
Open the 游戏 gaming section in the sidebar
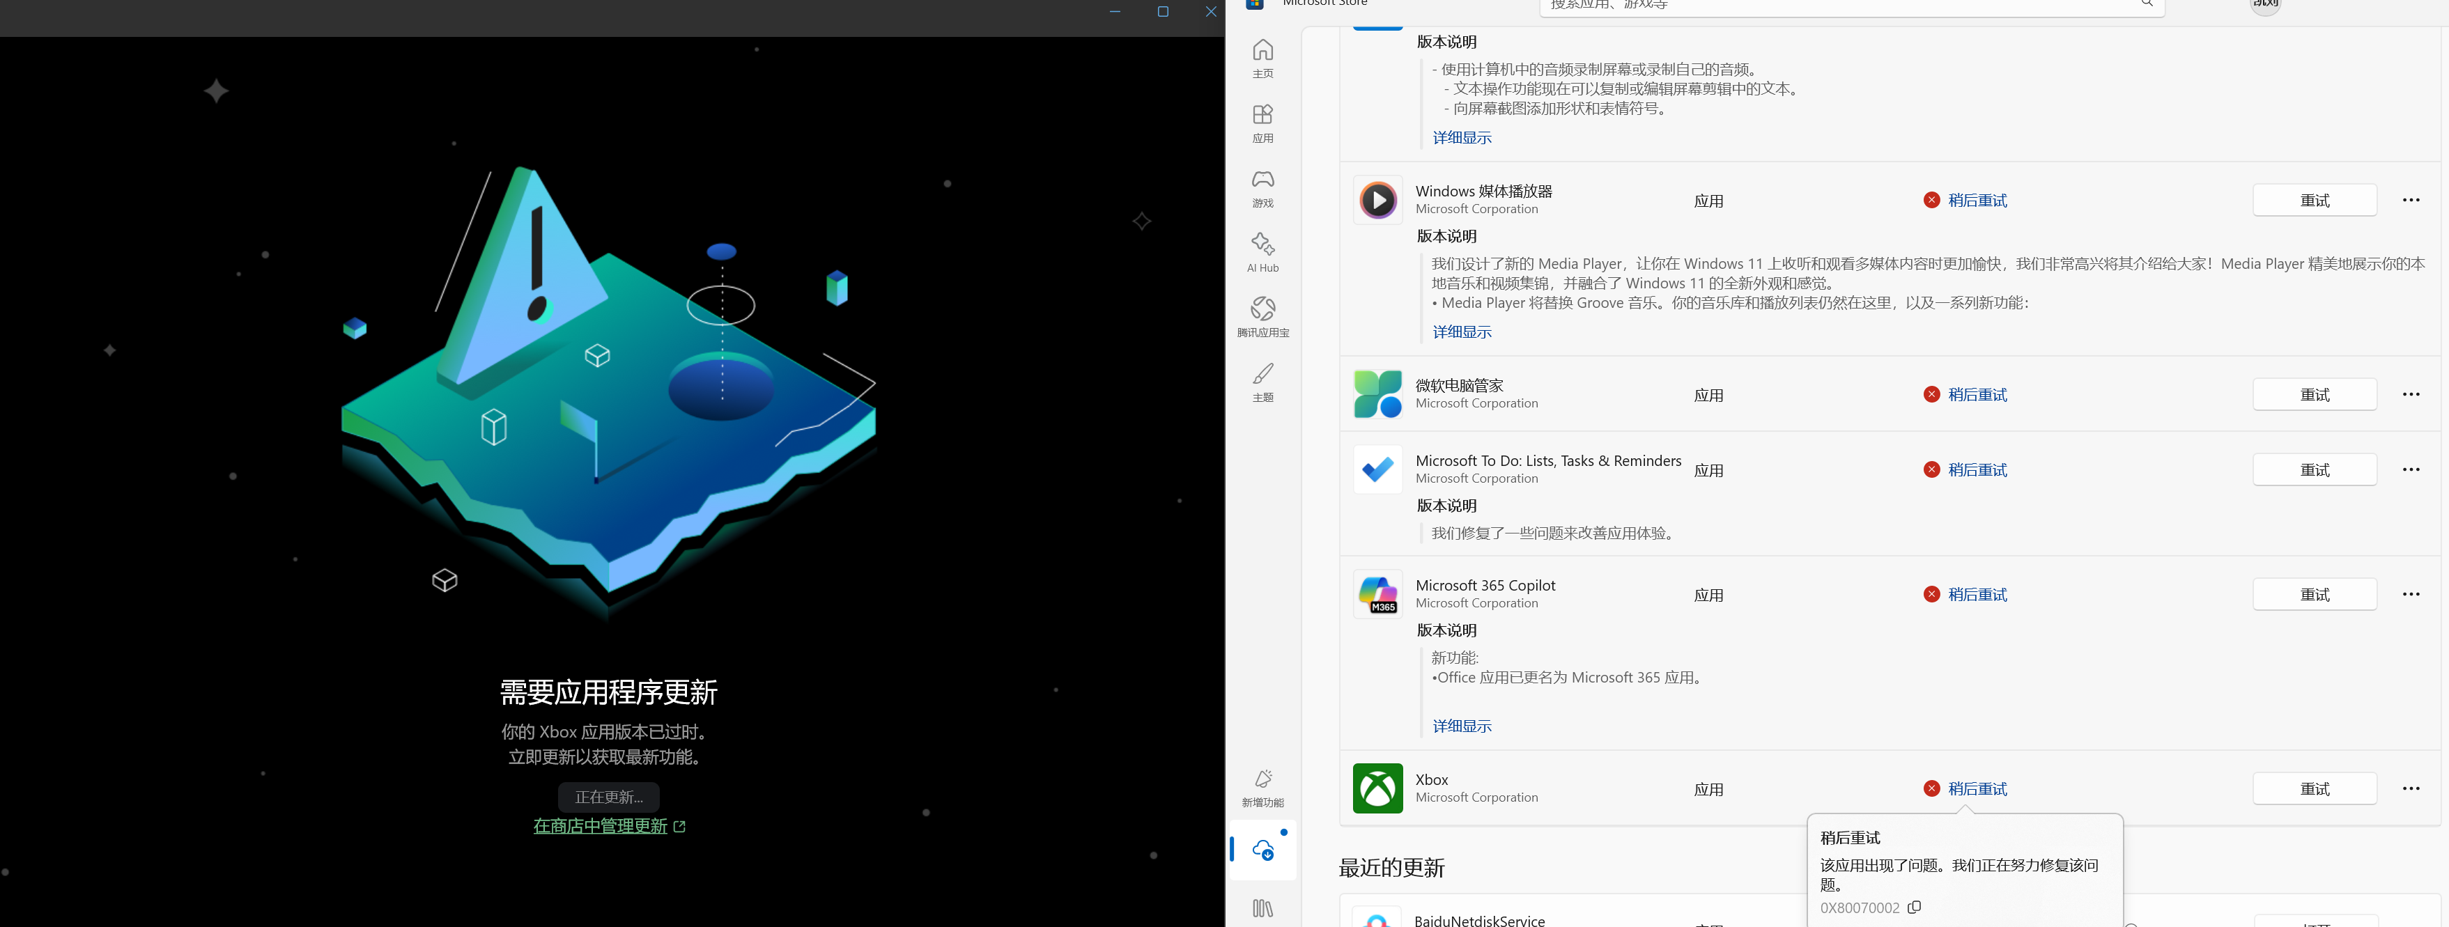tap(1262, 187)
